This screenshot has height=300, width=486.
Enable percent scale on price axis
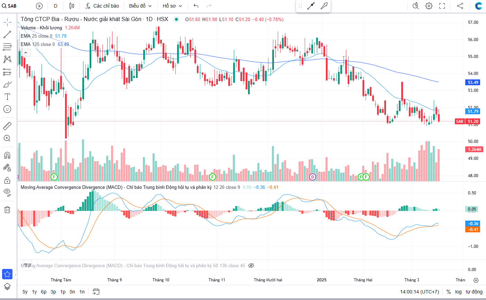449,292
